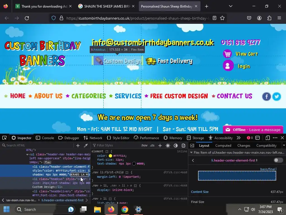
Task: Open Offline Leave a message chat button
Action: [x=253, y=130]
